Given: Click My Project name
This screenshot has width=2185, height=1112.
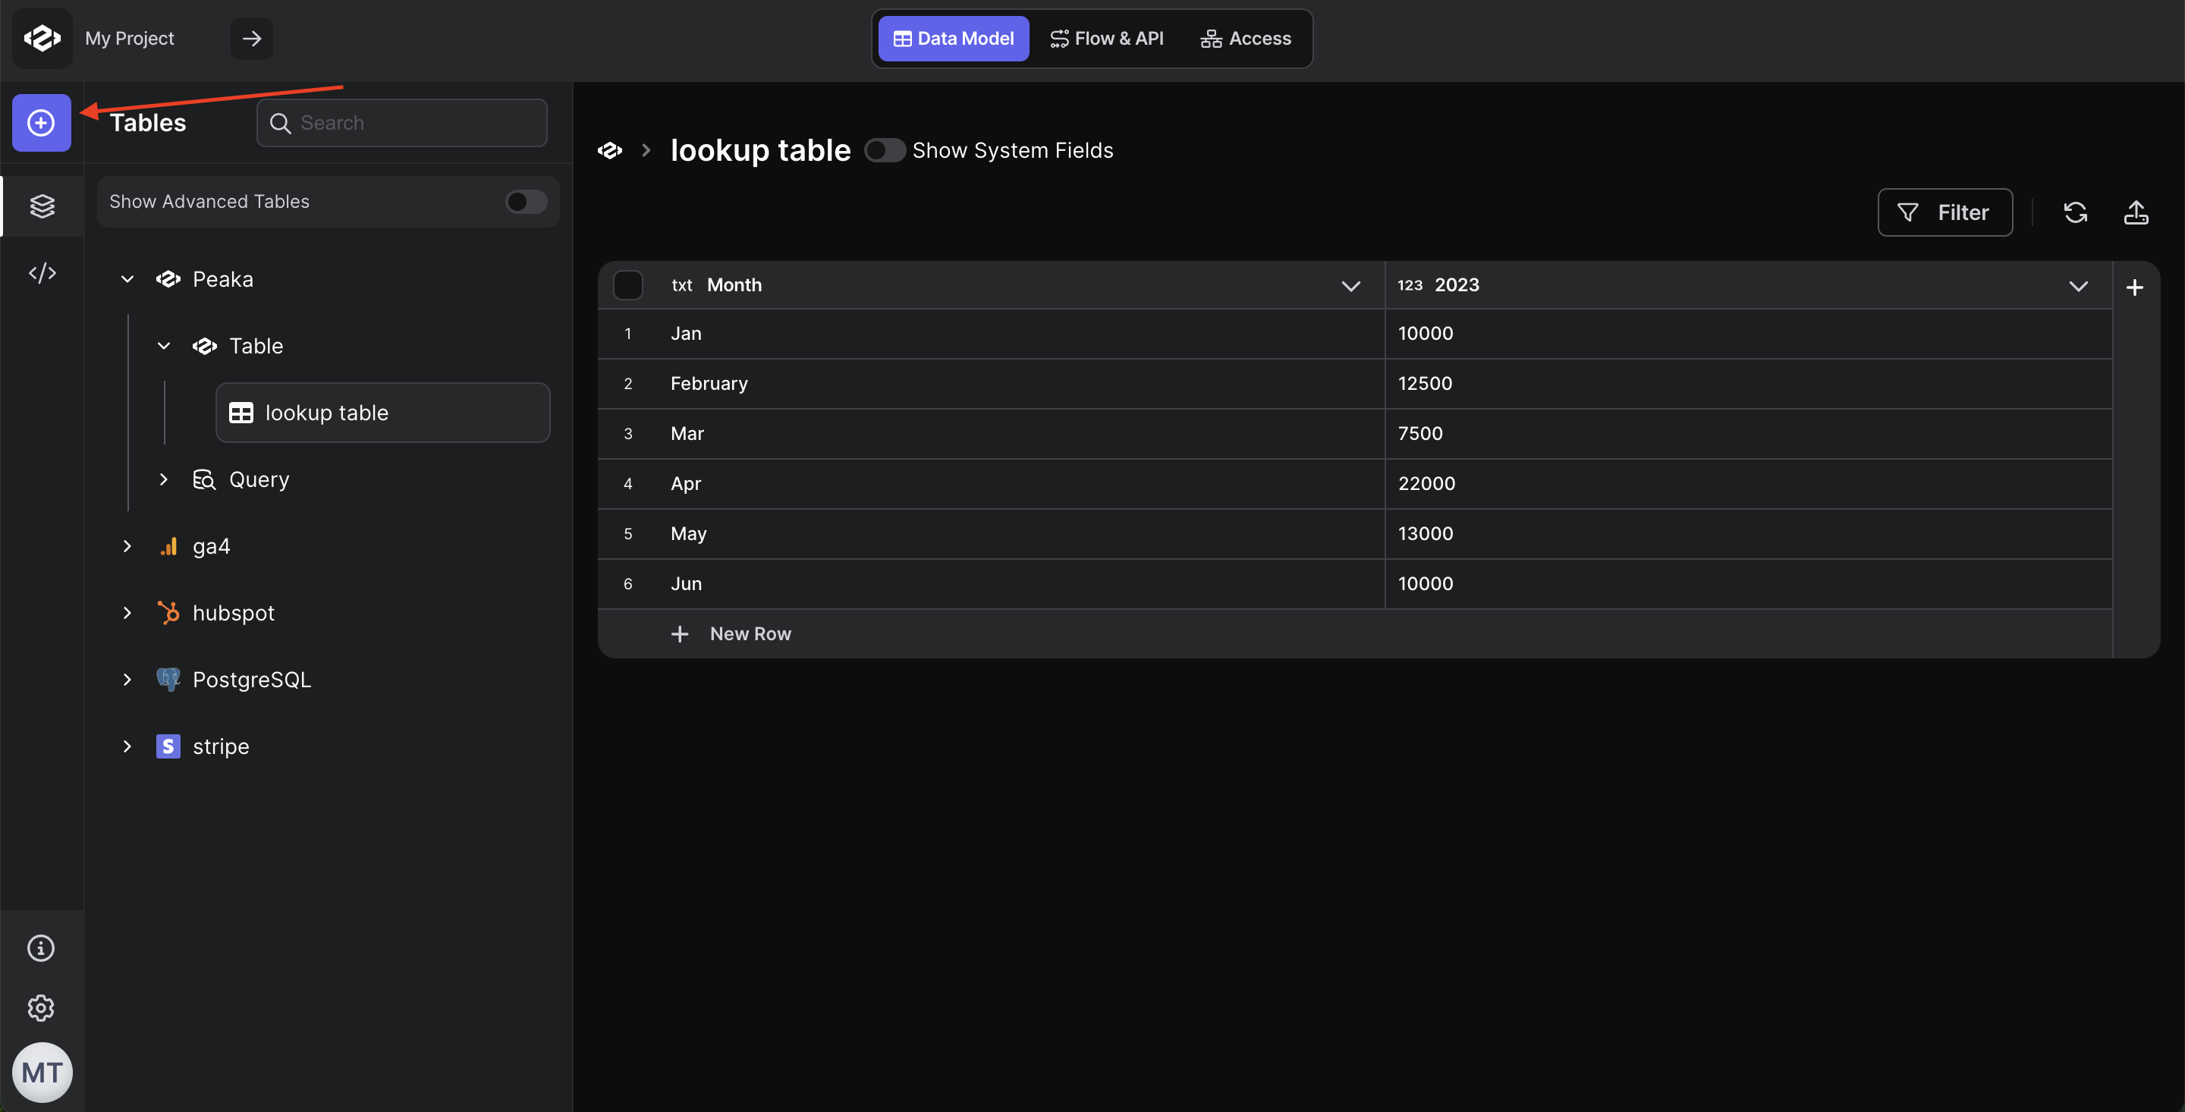Looking at the screenshot, I should pos(130,38).
